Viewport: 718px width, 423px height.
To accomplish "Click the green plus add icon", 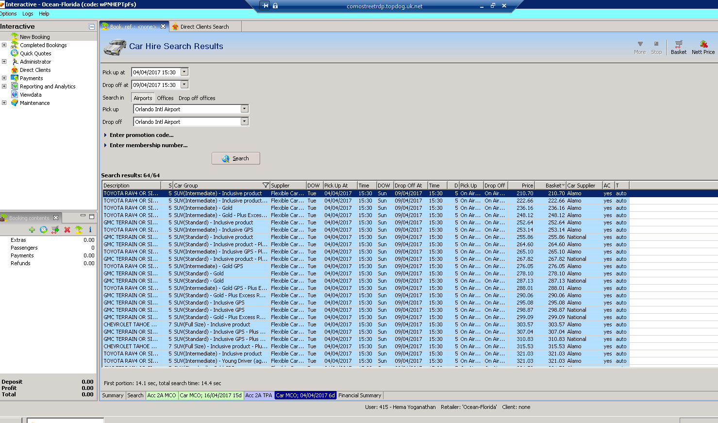I will point(32,230).
